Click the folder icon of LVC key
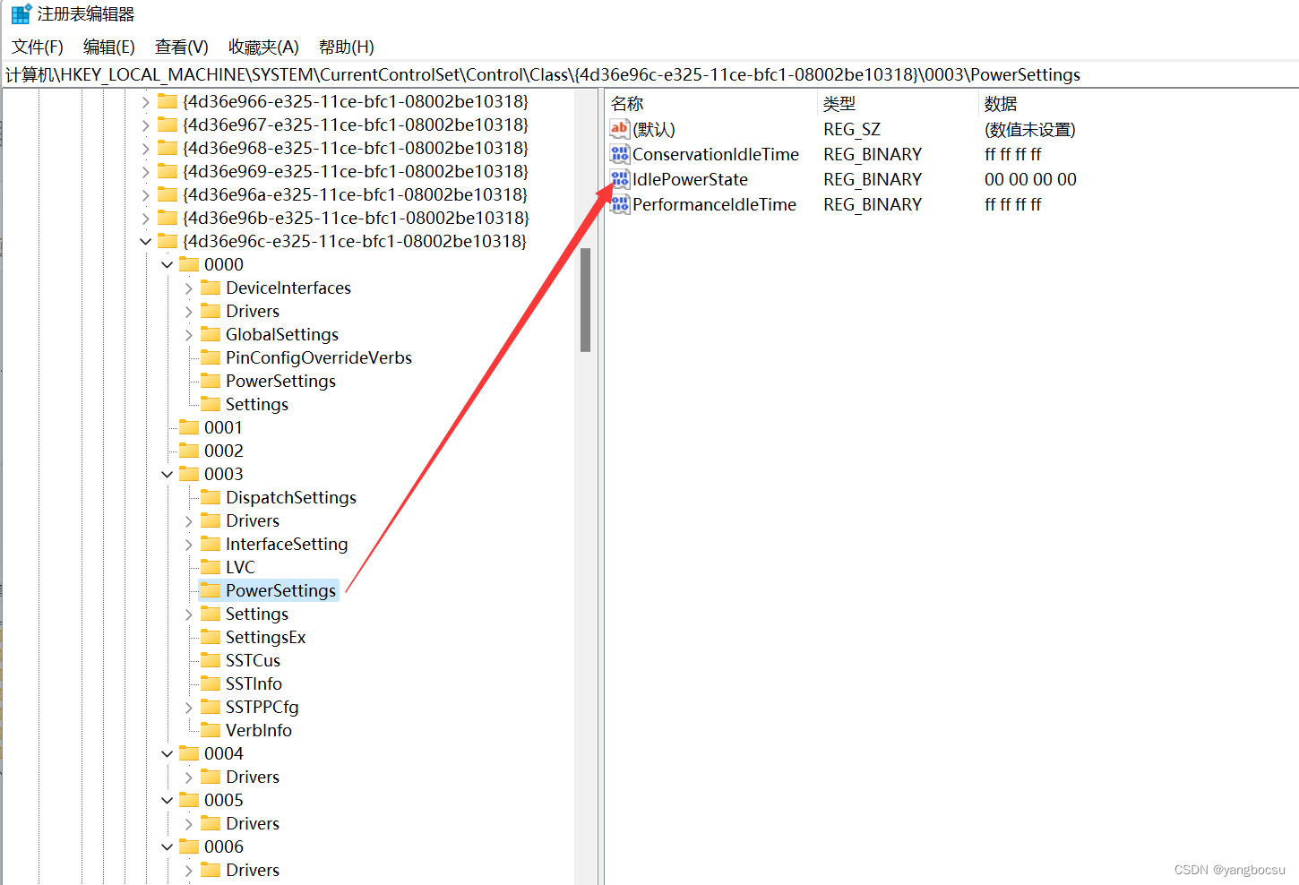Image resolution: width=1299 pixels, height=885 pixels. click(x=211, y=567)
